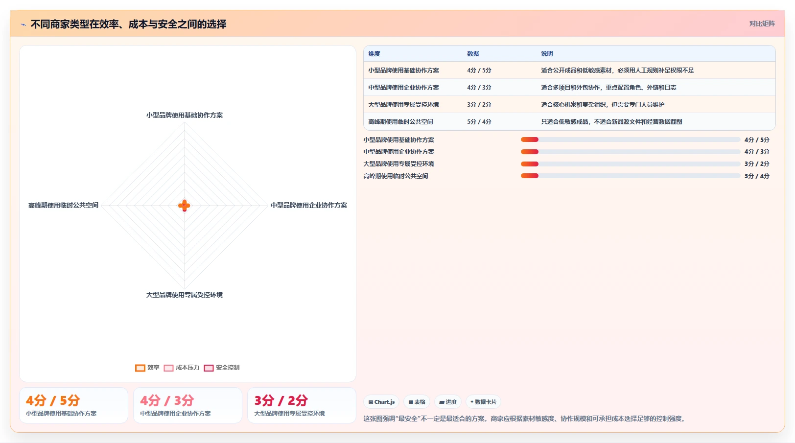The height and width of the screenshot is (443, 795).
Task: Click the description 适合多项目和外包协作 cell
Action: click(x=608, y=88)
